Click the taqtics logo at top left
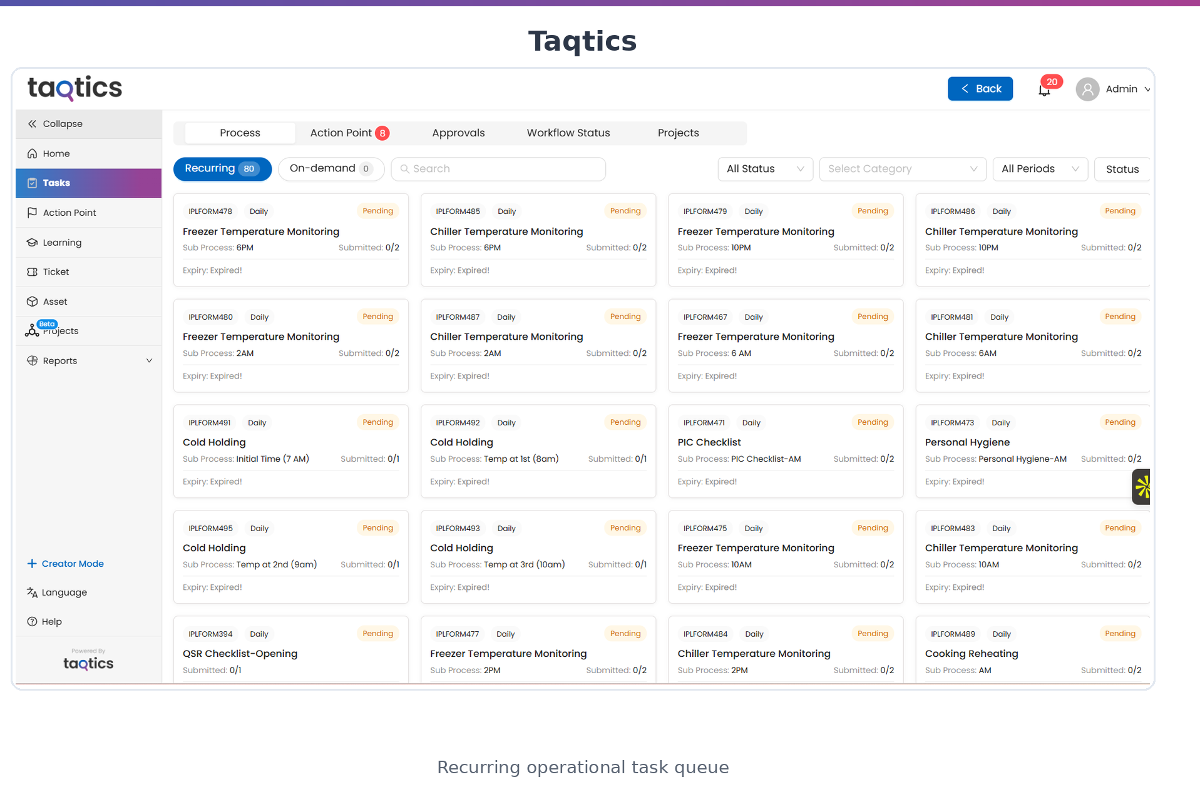The image size is (1200, 807). tap(75, 88)
